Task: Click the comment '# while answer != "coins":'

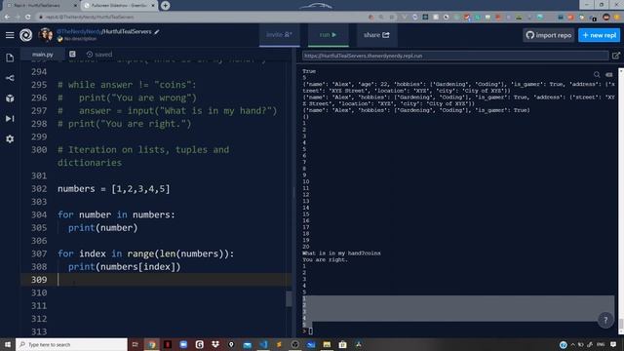Action: 127,85
